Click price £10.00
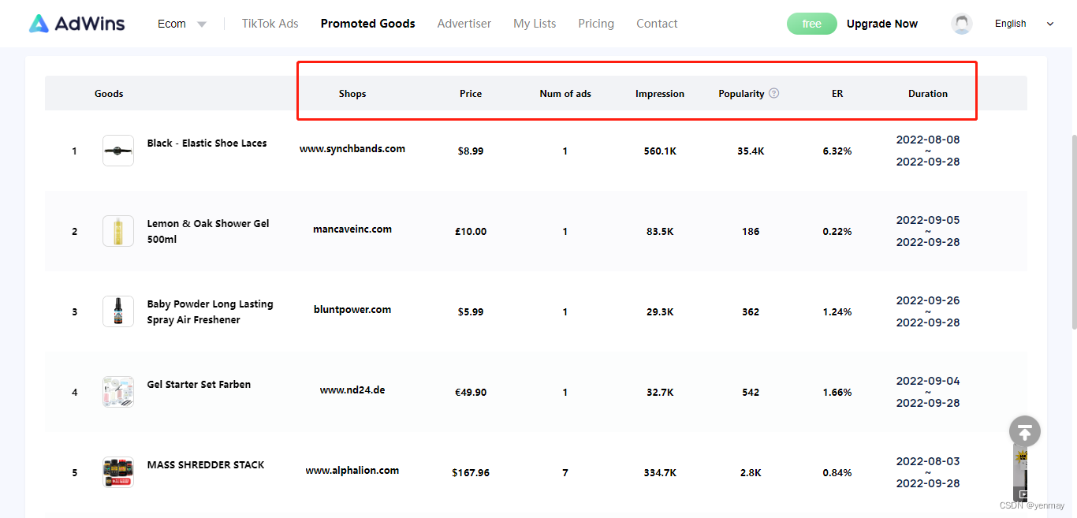 click(471, 232)
